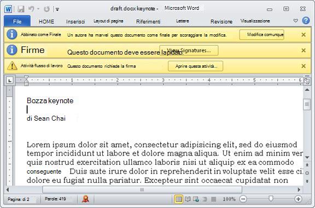
Task: Click the Parole: 419 word count
Action: (x=55, y=199)
